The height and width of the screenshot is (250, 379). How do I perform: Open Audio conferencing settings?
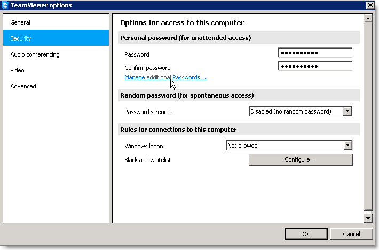(56, 54)
